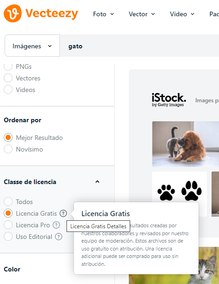
Task: Click the iStock by Getty Images logo
Action: point(169,100)
